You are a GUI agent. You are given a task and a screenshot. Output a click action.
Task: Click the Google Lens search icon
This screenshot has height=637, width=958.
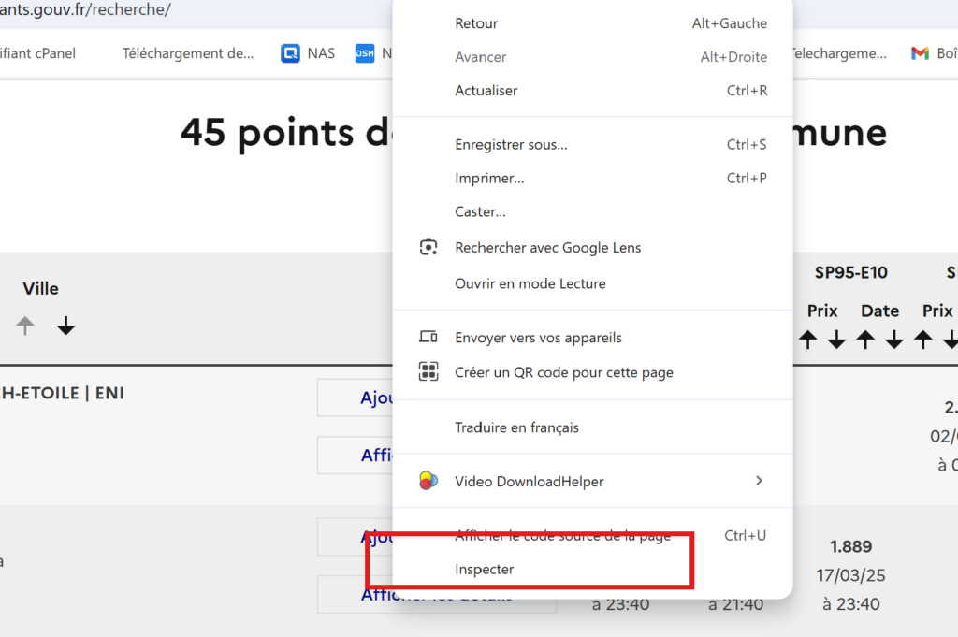(428, 248)
